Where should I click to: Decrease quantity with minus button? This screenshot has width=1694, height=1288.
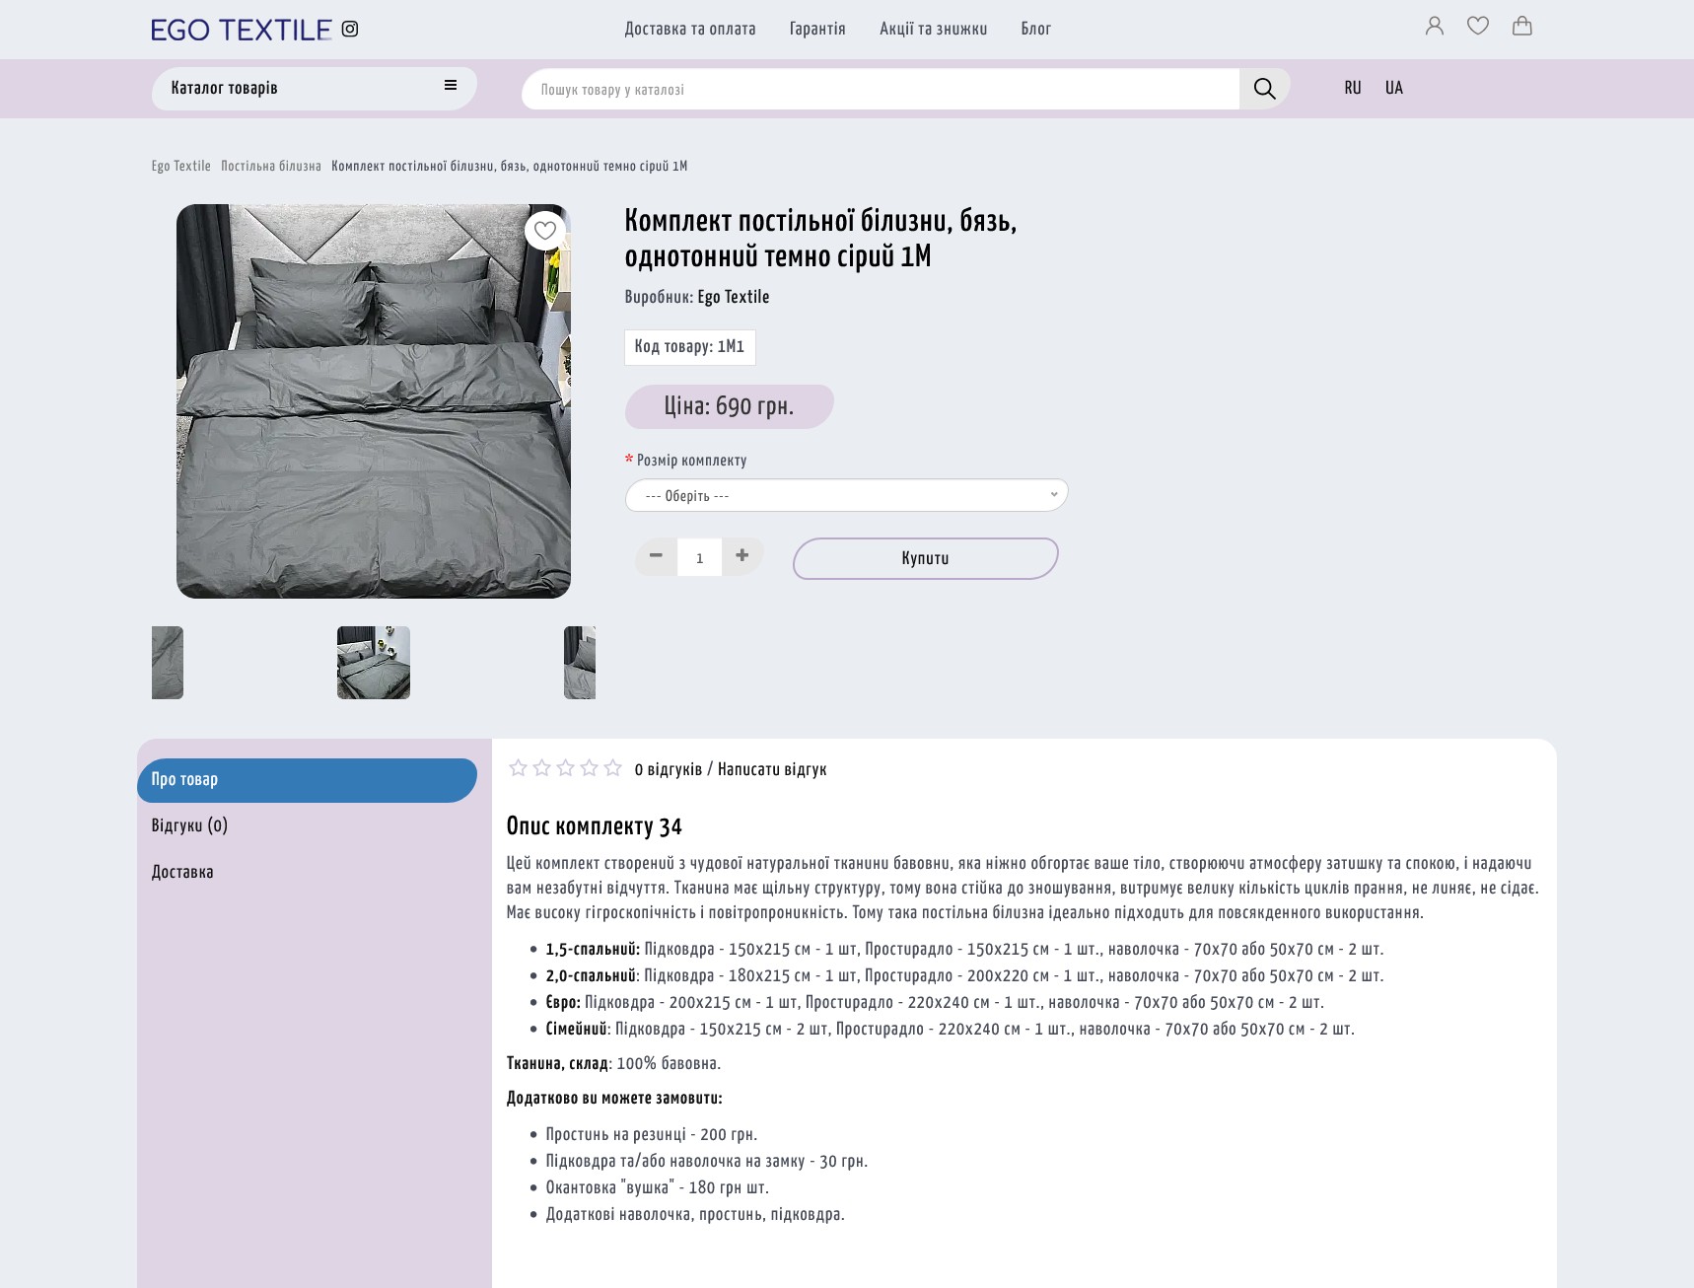pyautogui.click(x=656, y=556)
